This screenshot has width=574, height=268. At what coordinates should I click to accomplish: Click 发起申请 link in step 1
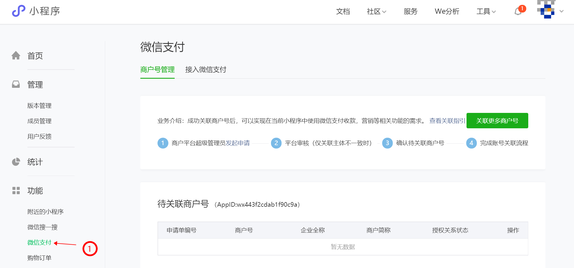(x=238, y=143)
